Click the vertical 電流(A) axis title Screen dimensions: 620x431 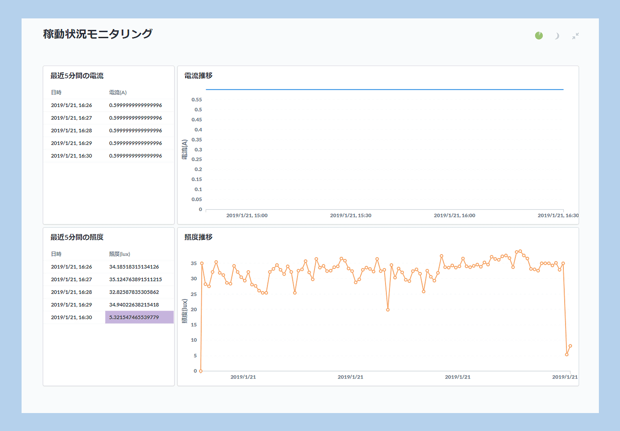click(x=185, y=150)
